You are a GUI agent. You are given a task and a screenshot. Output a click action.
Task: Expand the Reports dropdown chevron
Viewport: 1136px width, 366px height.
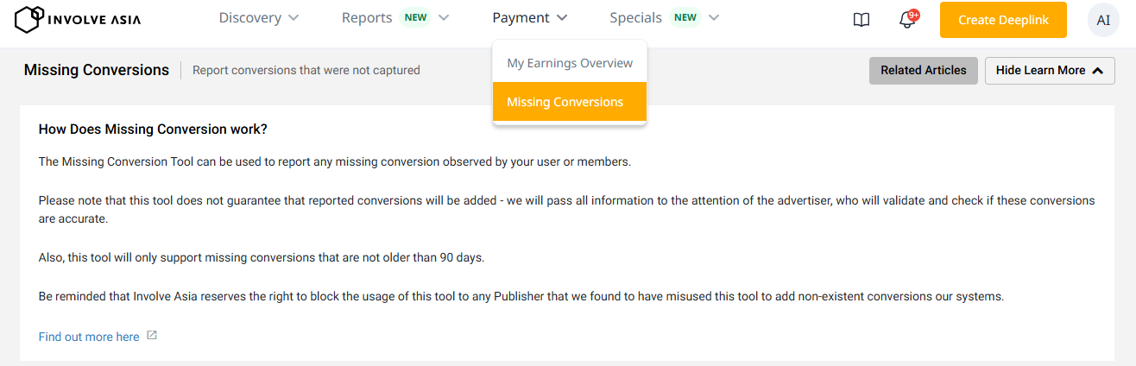click(444, 18)
